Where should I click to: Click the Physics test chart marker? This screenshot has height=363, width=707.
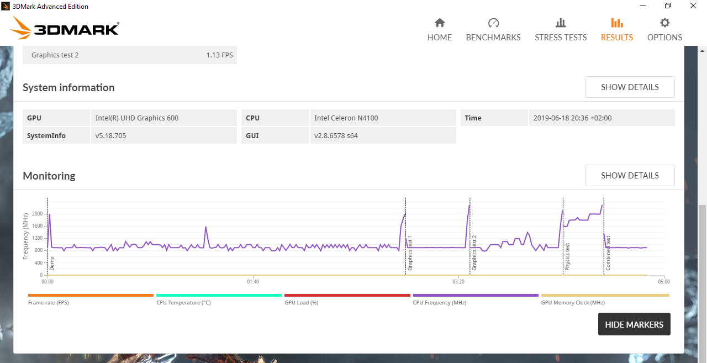pos(567,256)
